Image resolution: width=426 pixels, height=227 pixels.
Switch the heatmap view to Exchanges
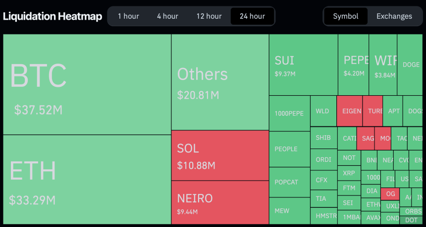tap(394, 16)
